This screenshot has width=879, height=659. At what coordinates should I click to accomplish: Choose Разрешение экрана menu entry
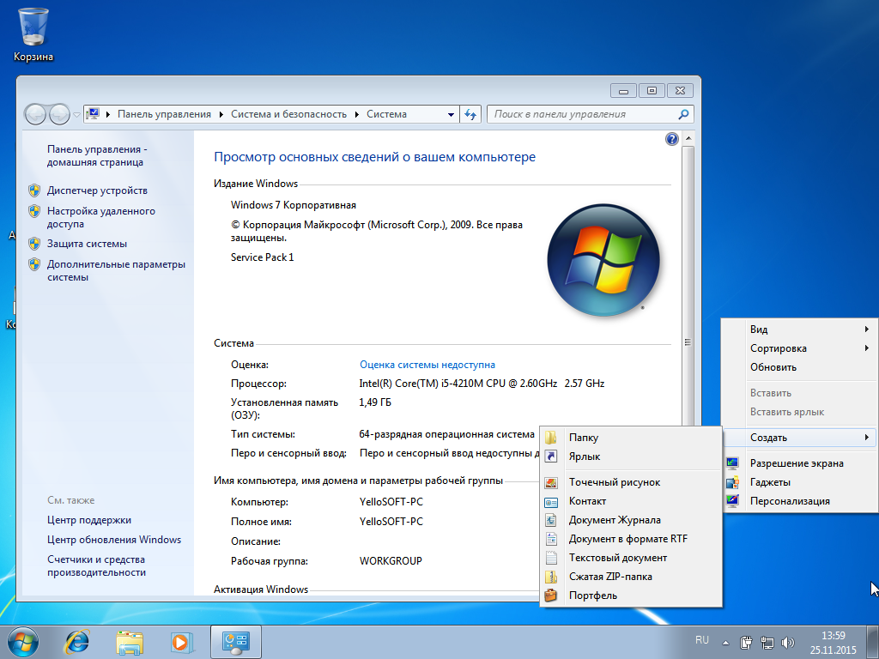click(800, 463)
